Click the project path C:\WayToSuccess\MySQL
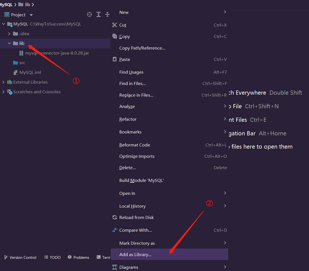 tap(55, 24)
